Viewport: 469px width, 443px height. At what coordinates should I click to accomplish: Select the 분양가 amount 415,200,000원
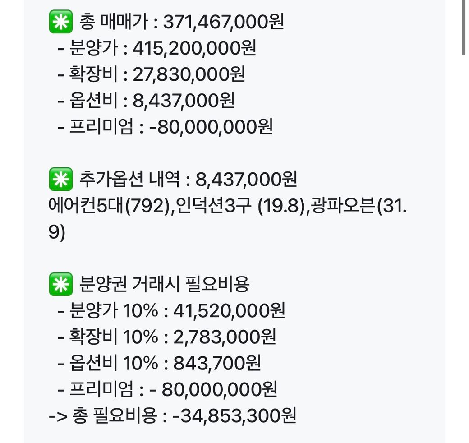(x=194, y=48)
